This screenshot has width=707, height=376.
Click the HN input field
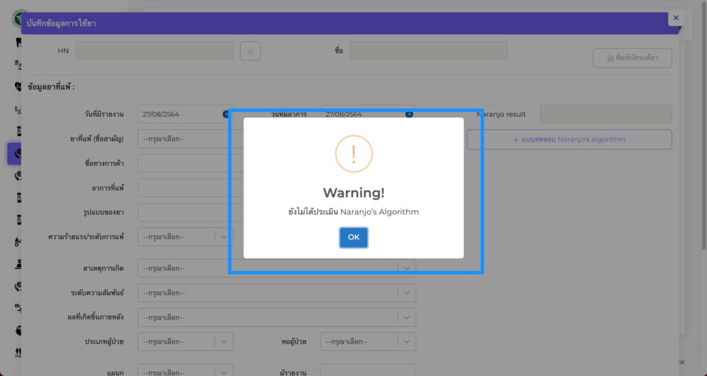(155, 51)
